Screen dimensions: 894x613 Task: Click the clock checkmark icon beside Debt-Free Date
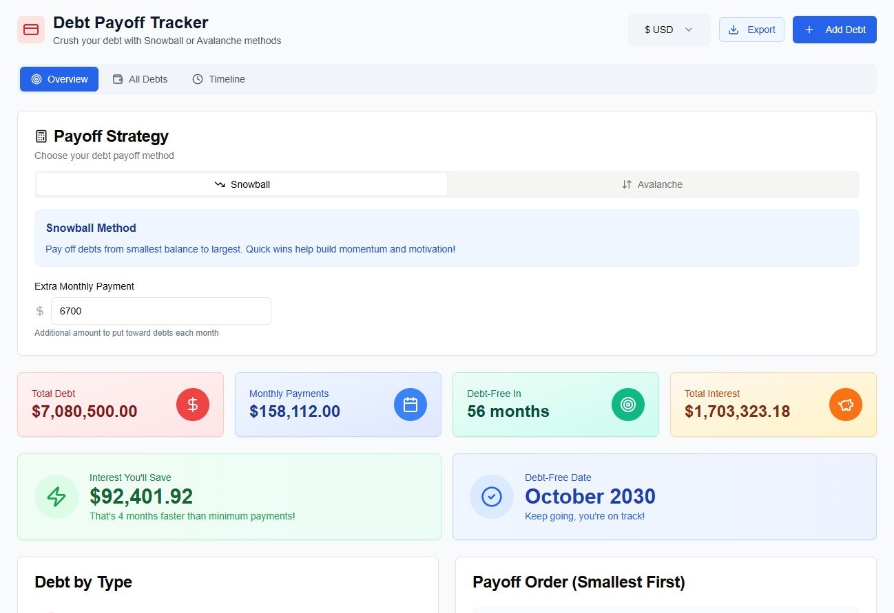pos(491,497)
